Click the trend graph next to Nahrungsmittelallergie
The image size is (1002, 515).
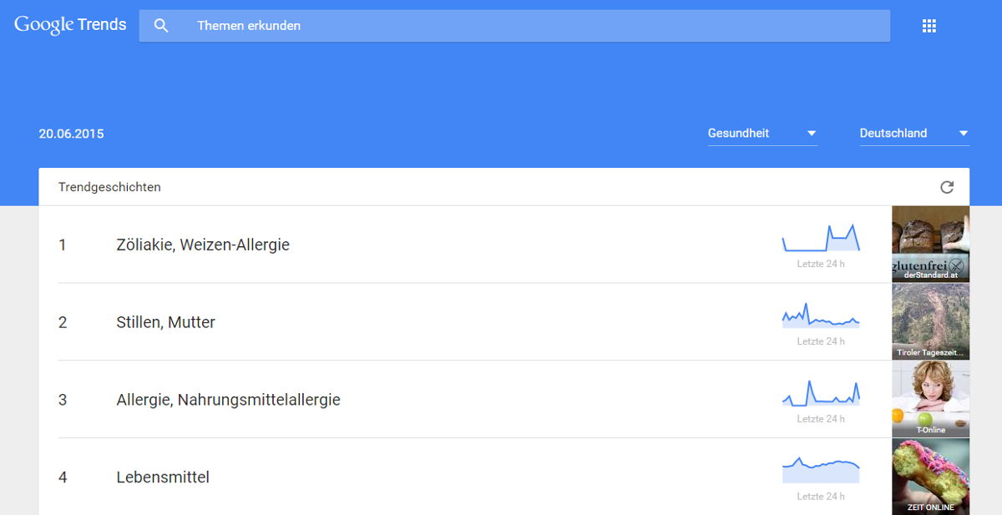[821, 392]
